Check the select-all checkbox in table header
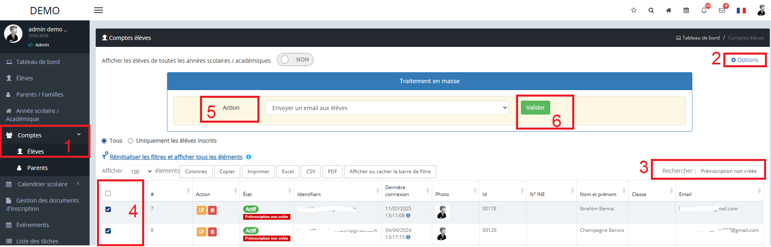 (x=108, y=193)
